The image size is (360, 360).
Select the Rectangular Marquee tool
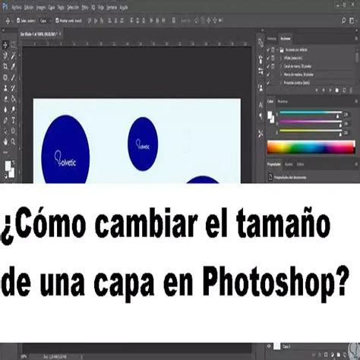tap(13, 45)
